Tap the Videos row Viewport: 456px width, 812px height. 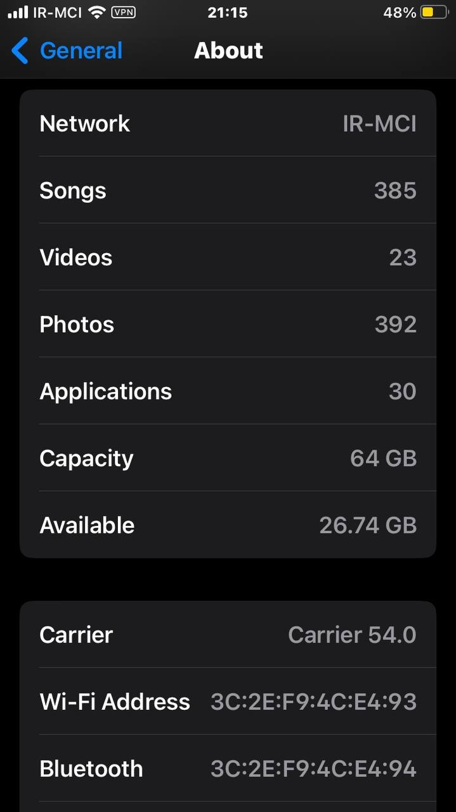point(228,258)
